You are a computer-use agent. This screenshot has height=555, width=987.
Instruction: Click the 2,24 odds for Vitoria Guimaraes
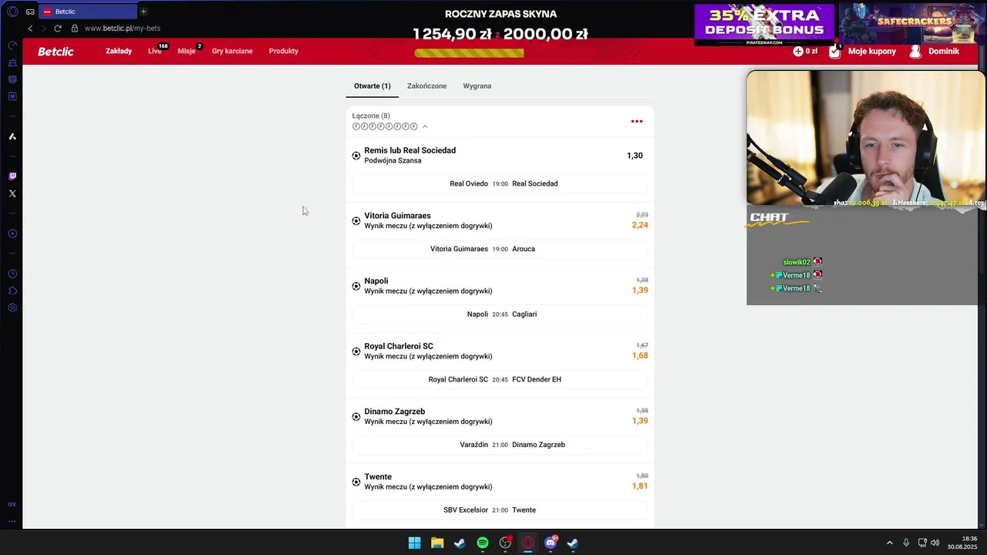tap(640, 225)
